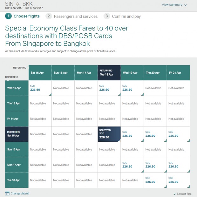The width and height of the screenshot is (197, 197).
Task: Open the Change date(s) link
Action: tap(20, 194)
